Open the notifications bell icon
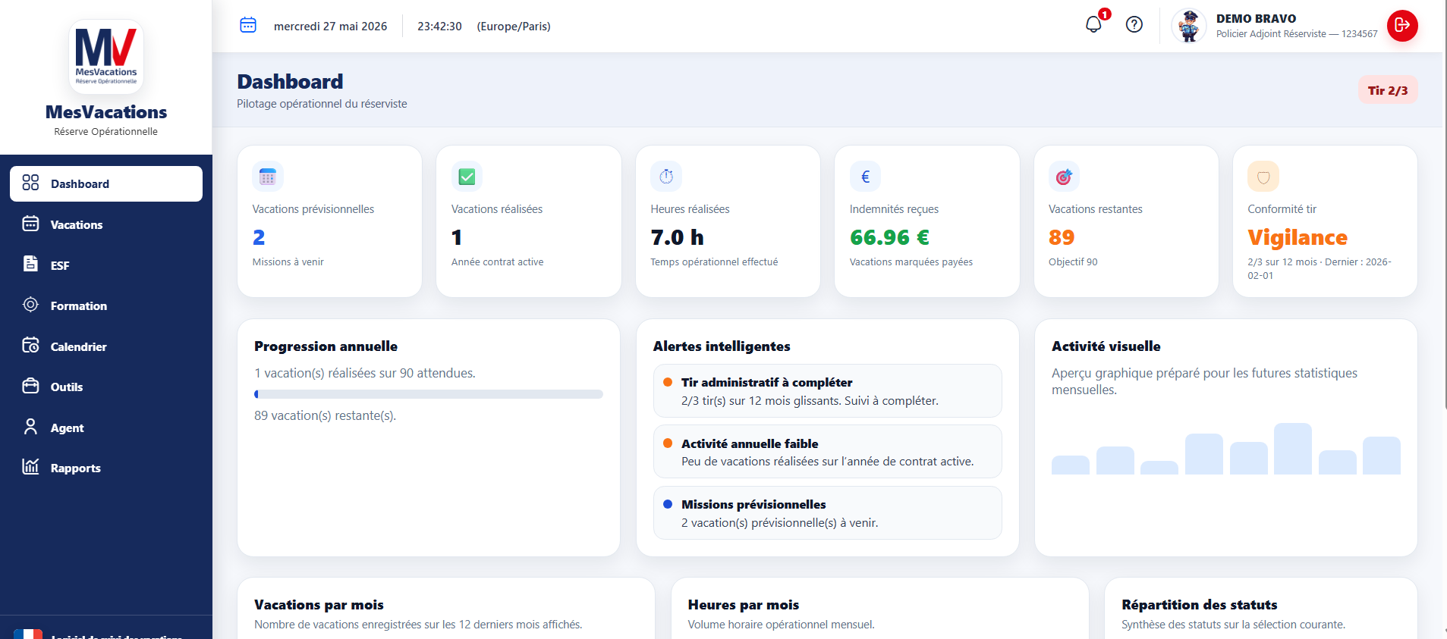Viewport: 1447px width, 639px height. pyautogui.click(x=1093, y=25)
